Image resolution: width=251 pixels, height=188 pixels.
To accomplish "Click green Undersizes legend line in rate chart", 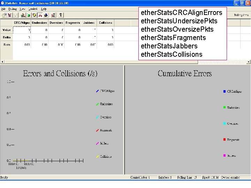I will click(x=97, y=104).
